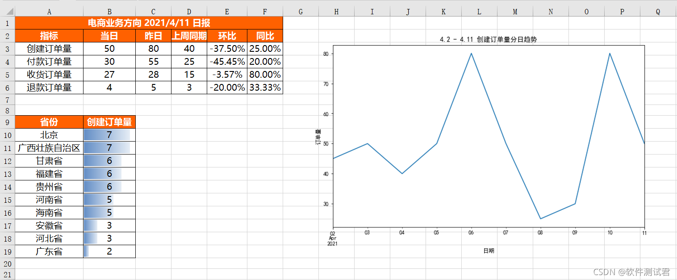Select the 河北省 cell
The height and width of the screenshot is (280, 677).
coord(49,238)
